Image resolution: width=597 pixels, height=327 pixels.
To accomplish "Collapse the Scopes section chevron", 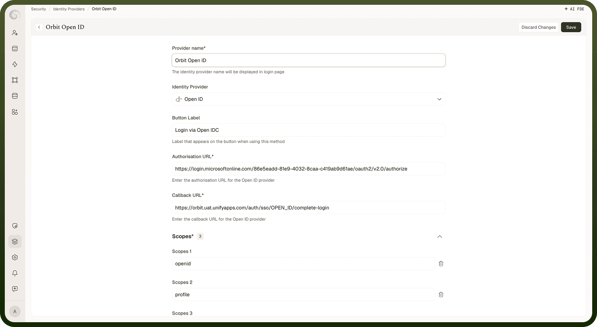I will pos(440,237).
